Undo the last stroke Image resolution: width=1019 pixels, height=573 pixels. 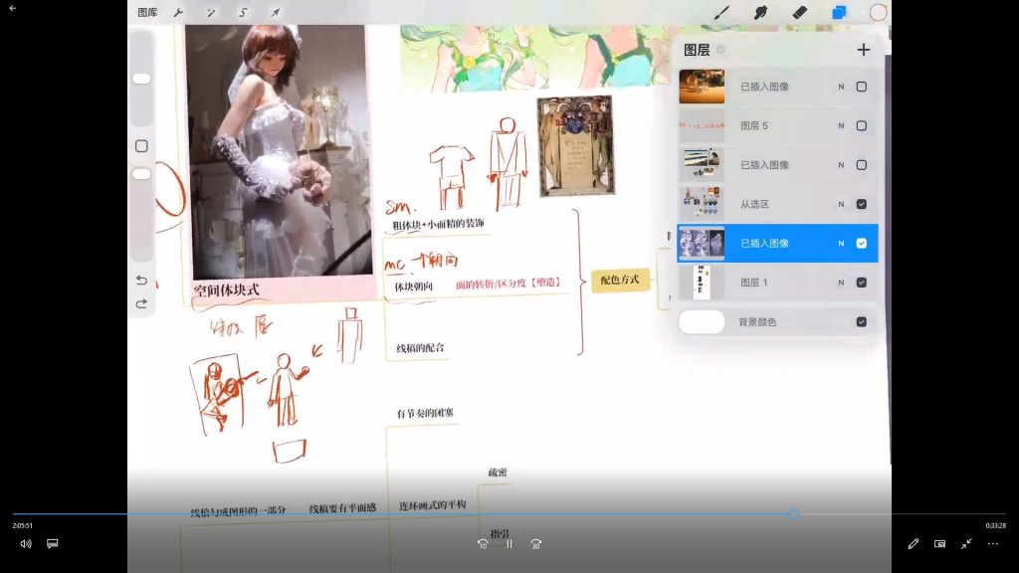[x=141, y=280]
